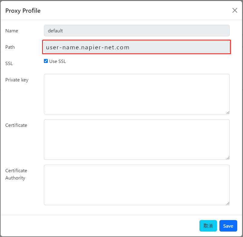Click the Name field label
This screenshot has height=237, width=243.
coord(11,31)
